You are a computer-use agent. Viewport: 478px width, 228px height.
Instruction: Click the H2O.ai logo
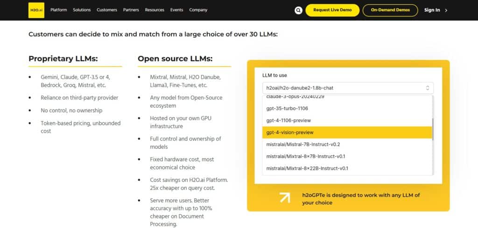(36, 10)
